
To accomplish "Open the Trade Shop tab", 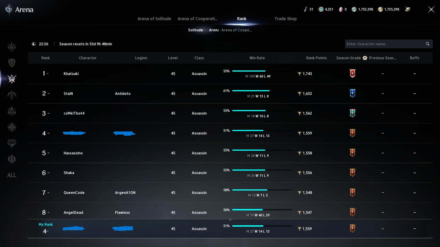I will click(x=285, y=19).
